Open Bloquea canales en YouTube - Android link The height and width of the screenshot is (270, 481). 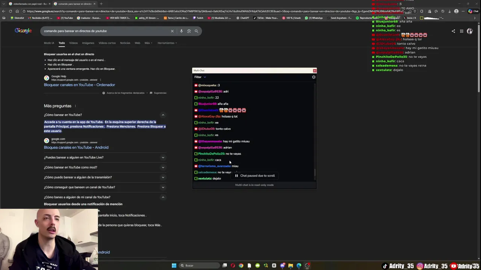pyautogui.click(x=76, y=147)
